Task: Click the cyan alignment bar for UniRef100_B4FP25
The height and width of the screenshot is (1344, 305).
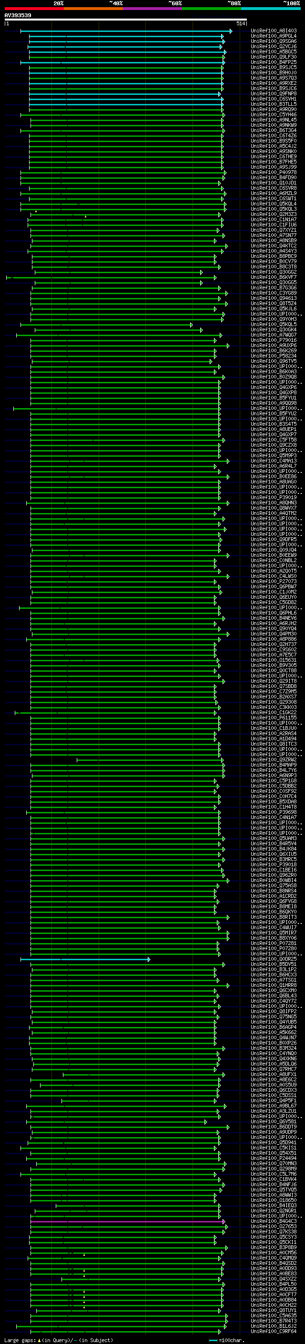Action: point(122,62)
